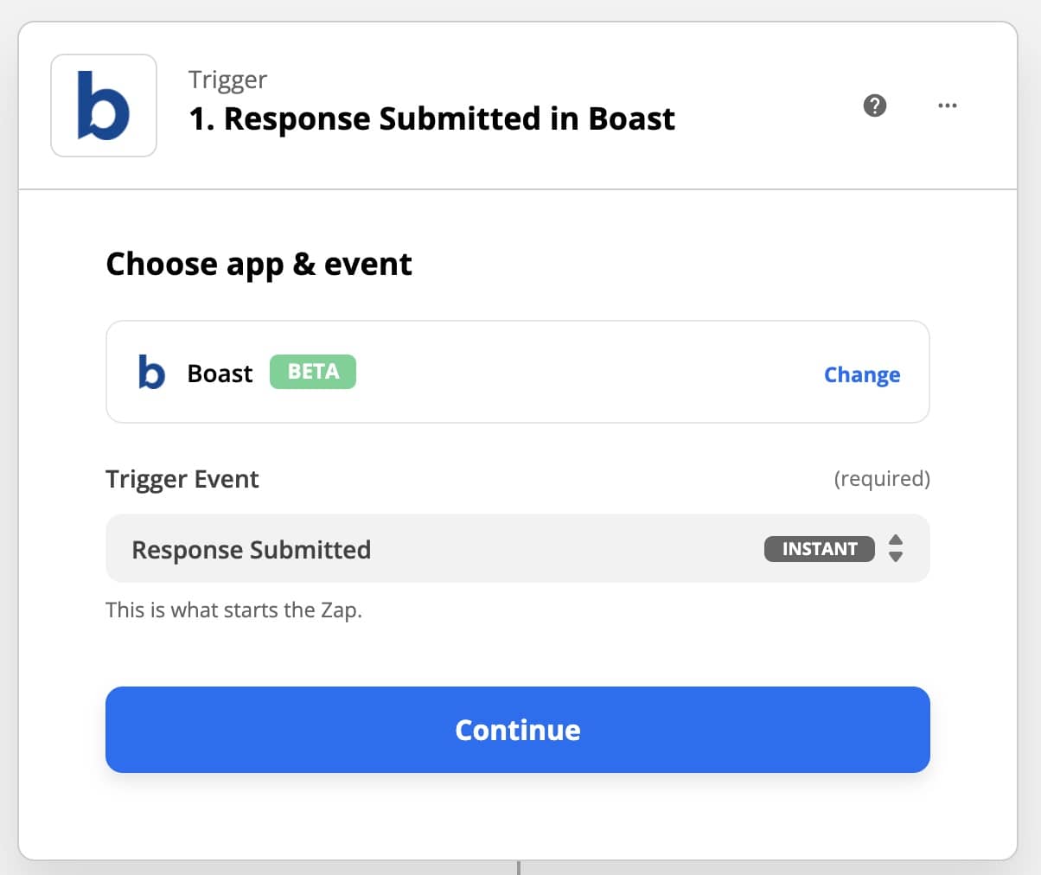Image resolution: width=1041 pixels, height=875 pixels.
Task: Click the small Boast icon in app field
Action: (151, 373)
